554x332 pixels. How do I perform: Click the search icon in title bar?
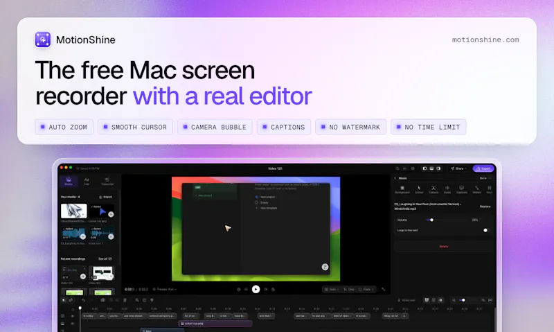[397, 168]
